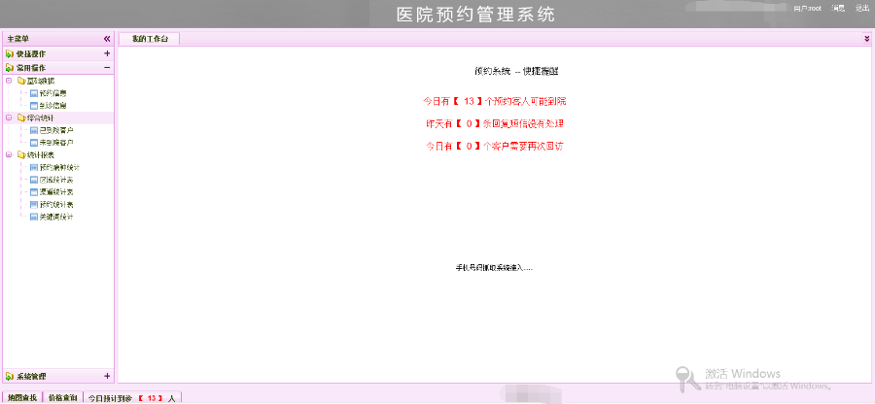Open the 地图查找 bottom tab
875x404 pixels.
point(22,398)
